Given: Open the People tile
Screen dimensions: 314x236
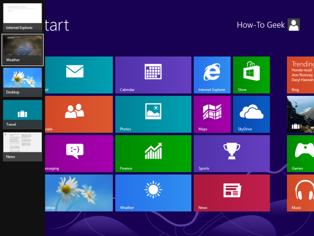Looking at the screenshot, I should [79, 114].
